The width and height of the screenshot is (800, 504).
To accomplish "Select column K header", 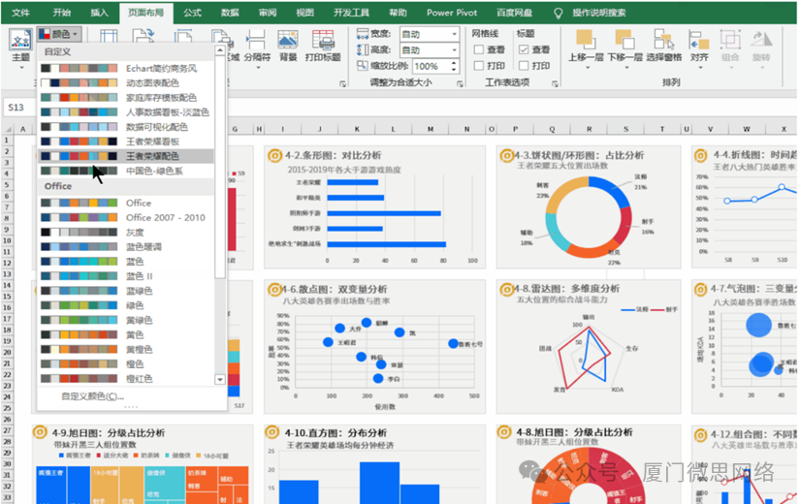I will [357, 129].
